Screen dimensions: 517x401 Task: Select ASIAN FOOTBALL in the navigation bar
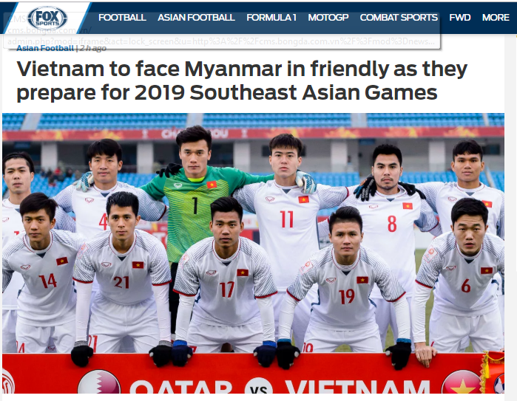196,18
